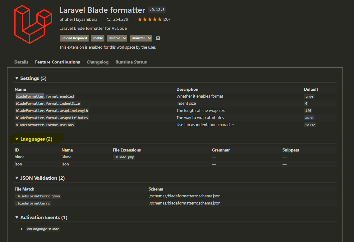Collapse the Languages (2) section
354x242 pixels.
(x=34, y=139)
